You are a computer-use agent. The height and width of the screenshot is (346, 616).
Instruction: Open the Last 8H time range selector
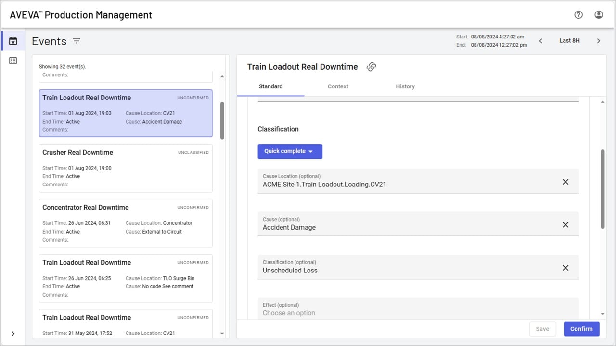569,41
